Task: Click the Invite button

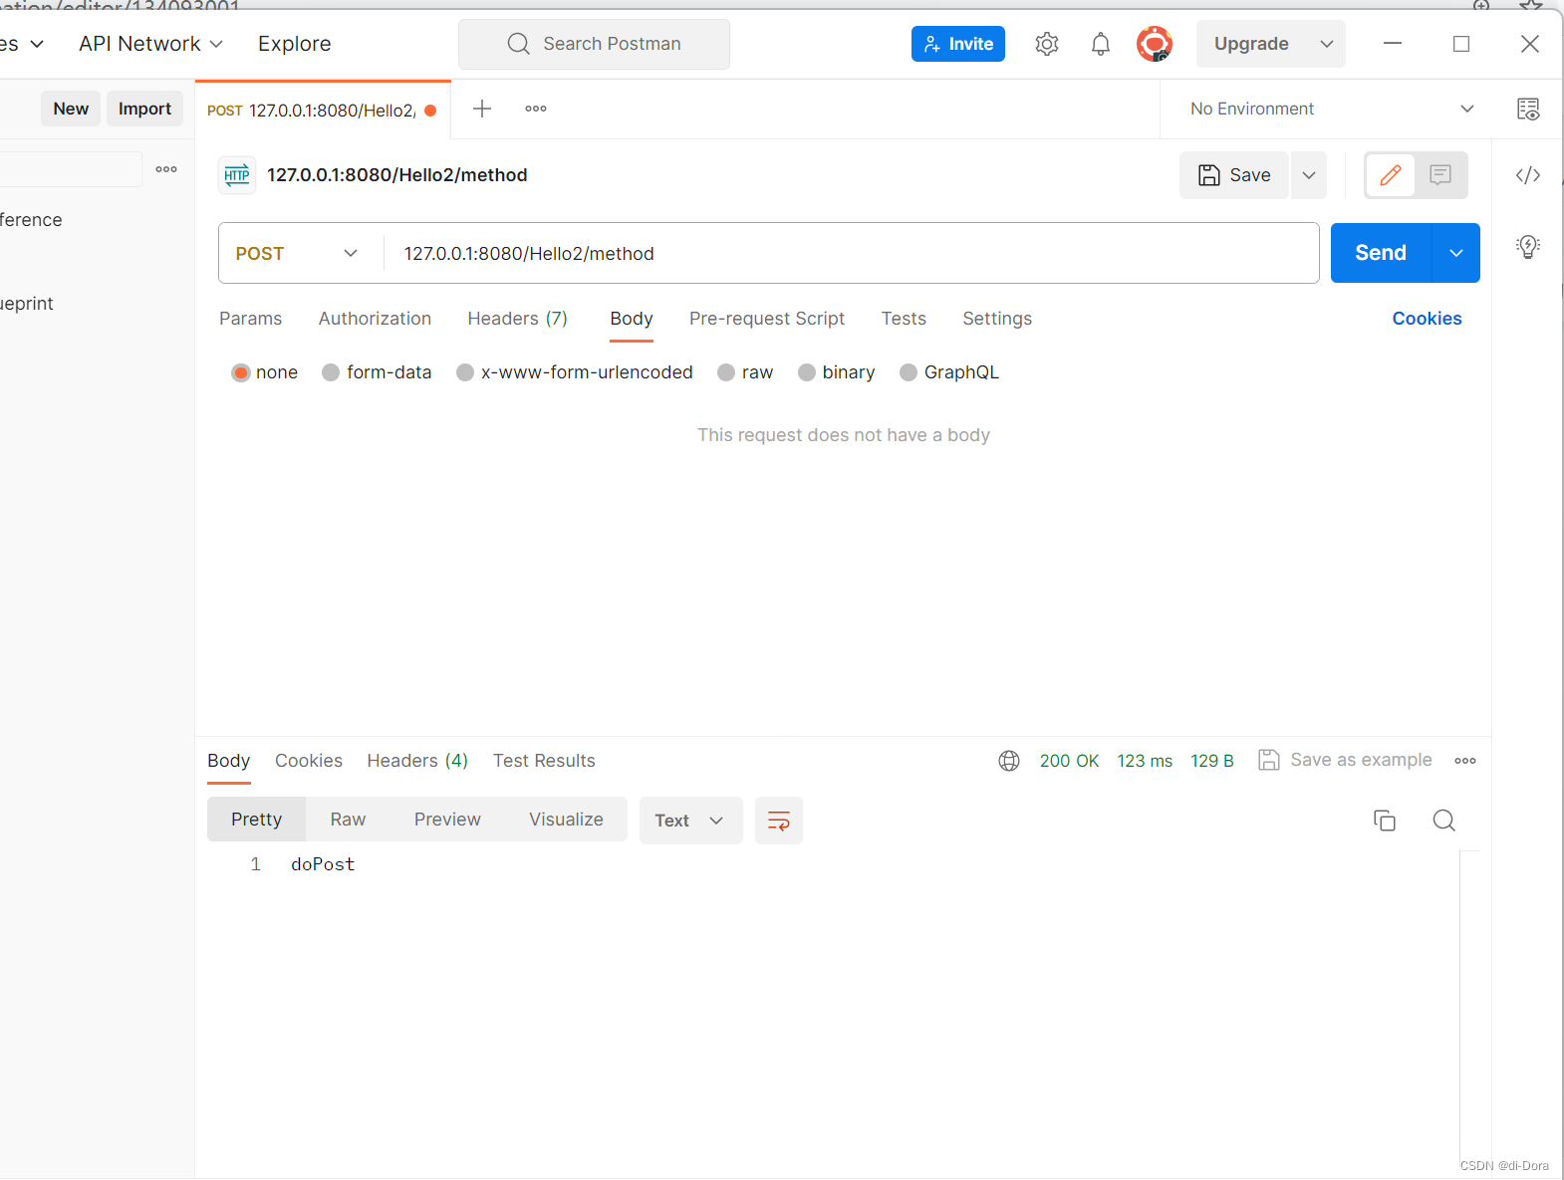Action: (x=957, y=44)
